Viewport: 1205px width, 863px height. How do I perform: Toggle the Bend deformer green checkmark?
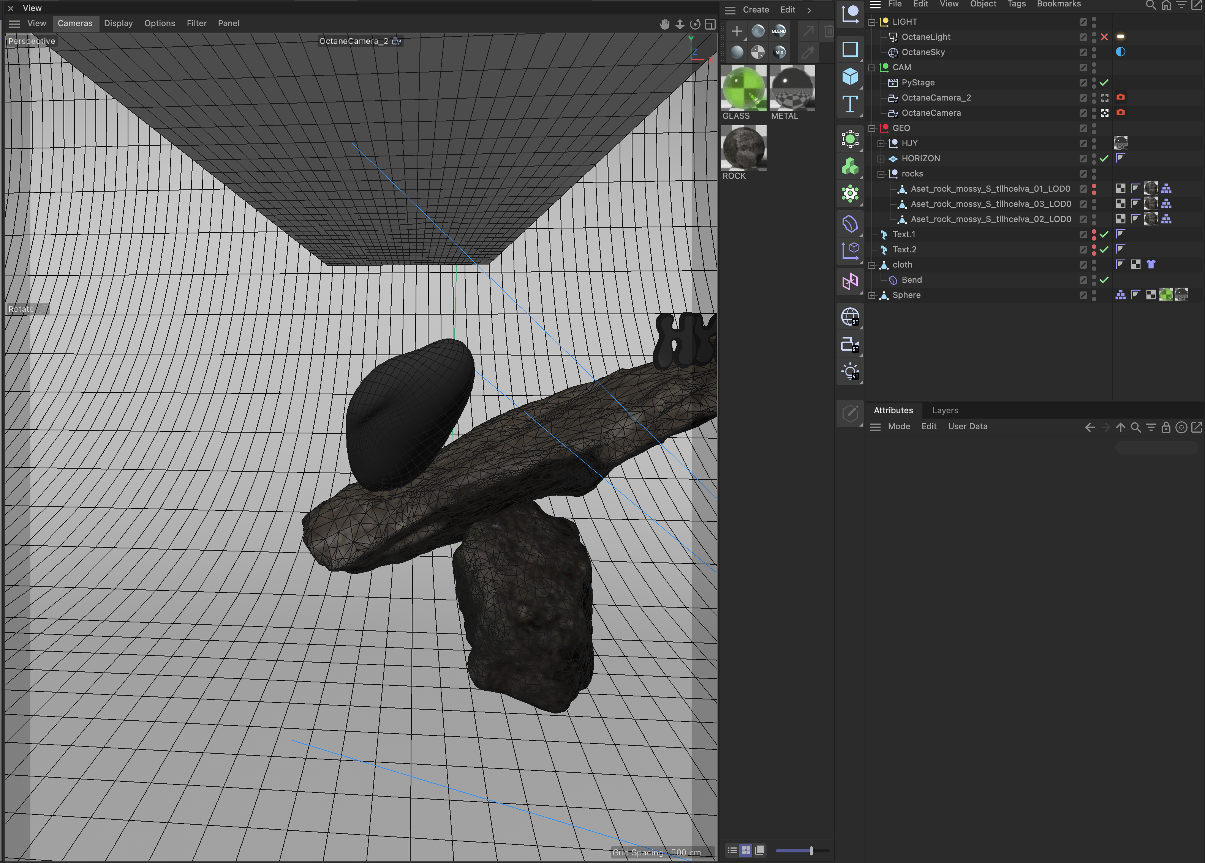(x=1104, y=280)
